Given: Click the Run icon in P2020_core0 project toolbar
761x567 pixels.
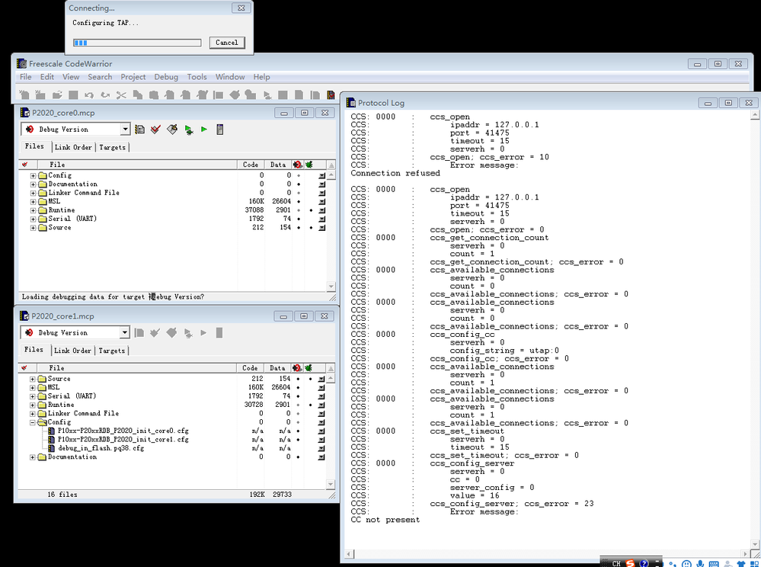Looking at the screenshot, I should pyautogui.click(x=204, y=129).
